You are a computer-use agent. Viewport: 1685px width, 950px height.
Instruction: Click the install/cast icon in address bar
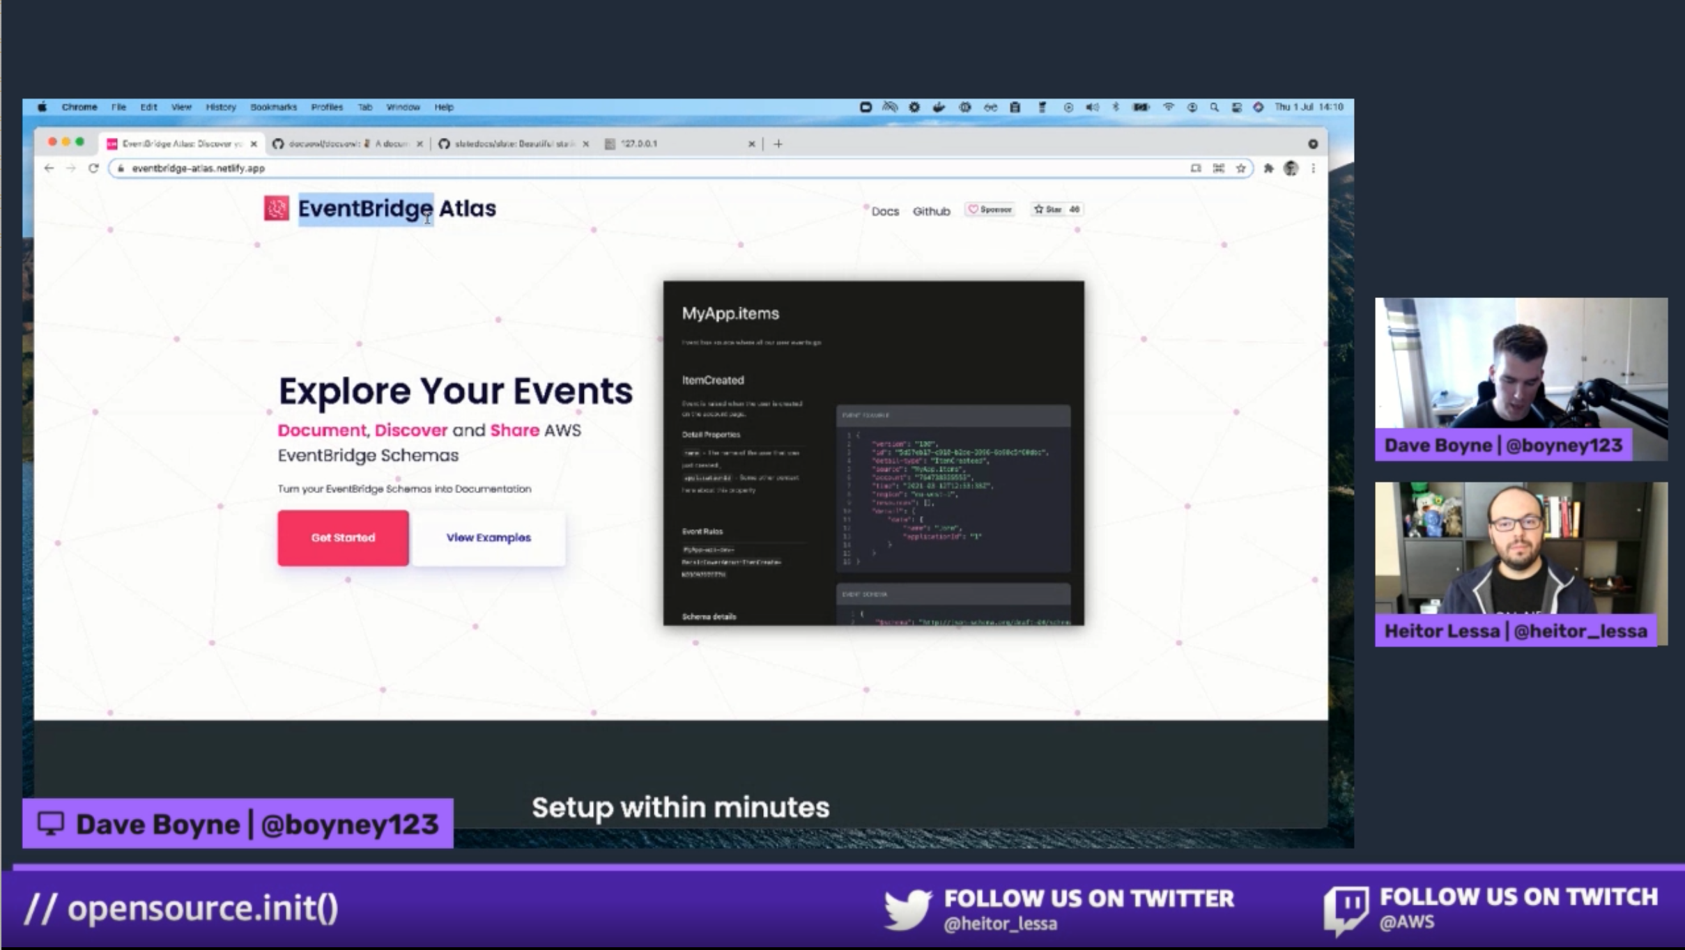[x=1196, y=168]
